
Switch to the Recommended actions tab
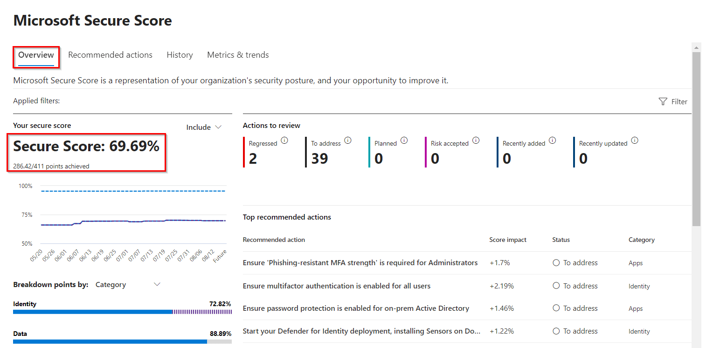tap(110, 54)
